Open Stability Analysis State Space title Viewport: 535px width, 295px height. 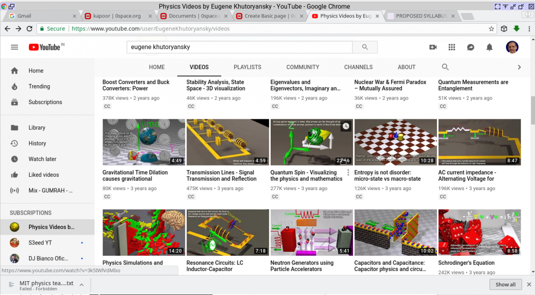(x=216, y=85)
